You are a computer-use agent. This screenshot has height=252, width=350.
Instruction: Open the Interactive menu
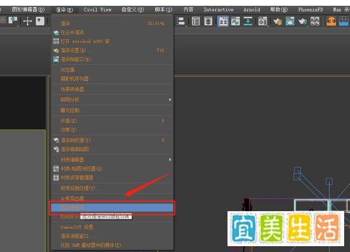click(219, 9)
